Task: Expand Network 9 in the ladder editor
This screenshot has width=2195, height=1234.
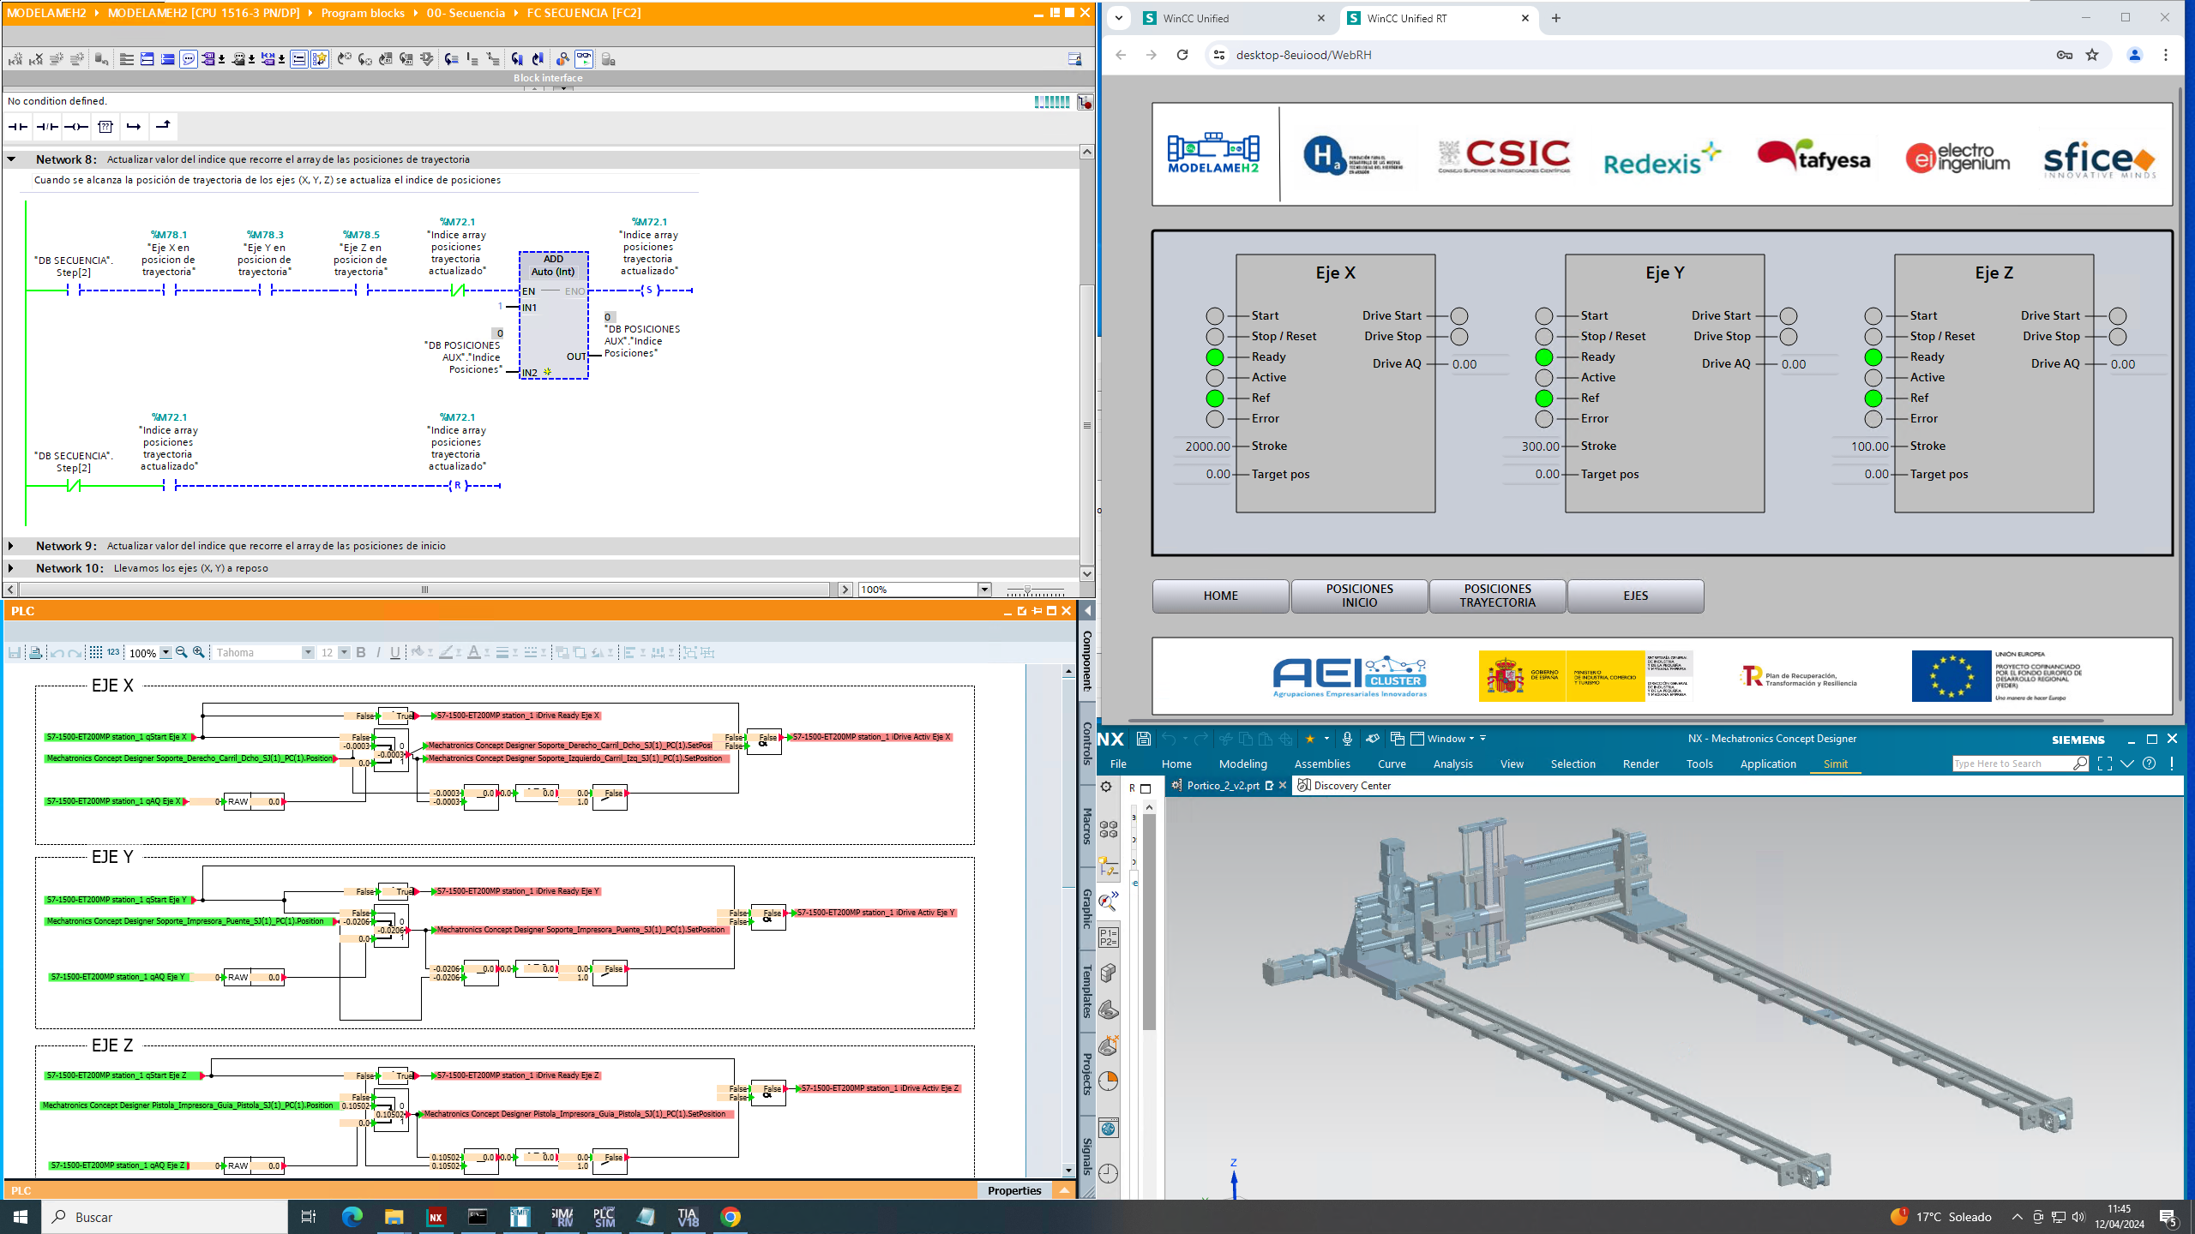Action: click(x=11, y=546)
